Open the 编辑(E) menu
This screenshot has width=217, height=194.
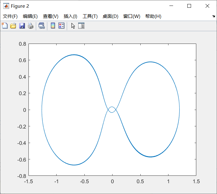click(30, 16)
